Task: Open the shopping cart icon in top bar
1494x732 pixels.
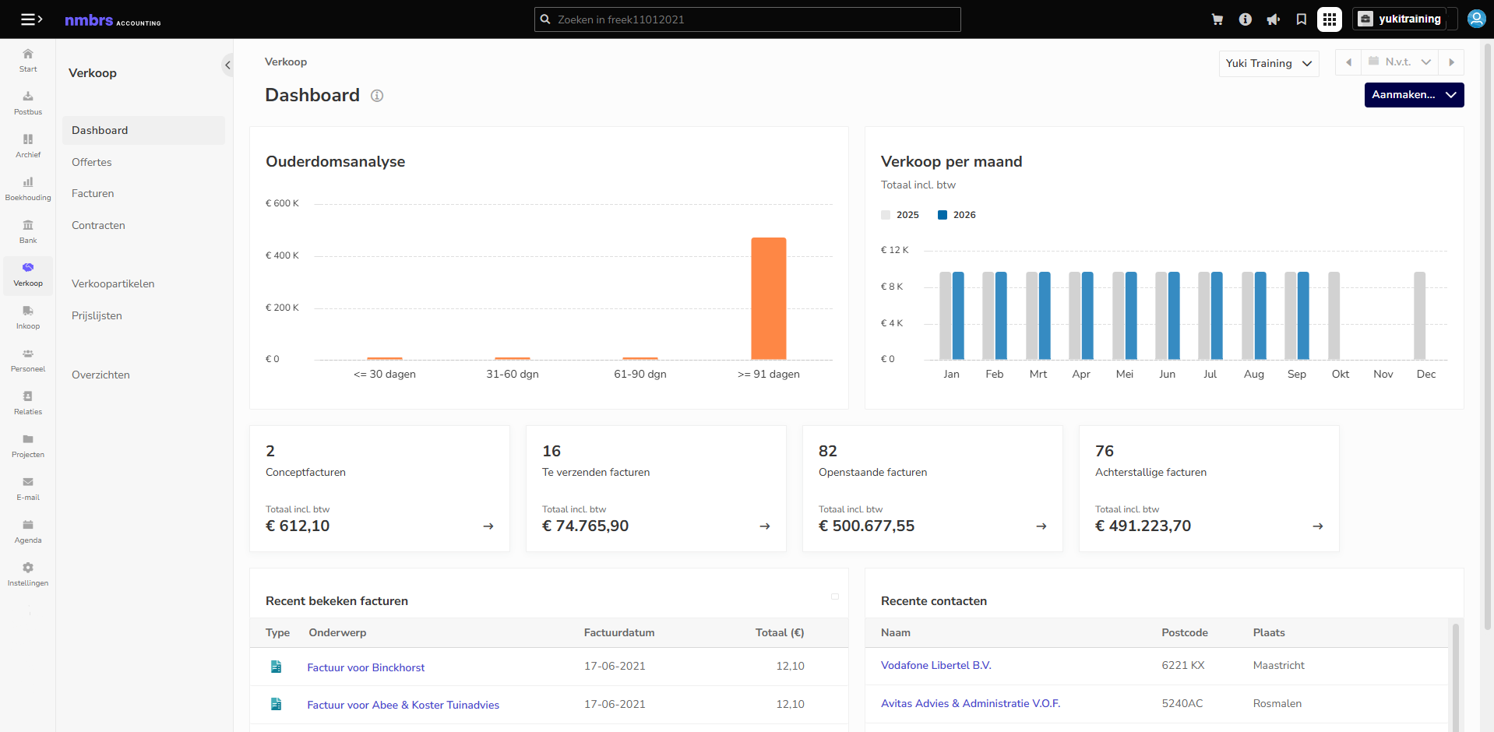Action: pos(1217,19)
